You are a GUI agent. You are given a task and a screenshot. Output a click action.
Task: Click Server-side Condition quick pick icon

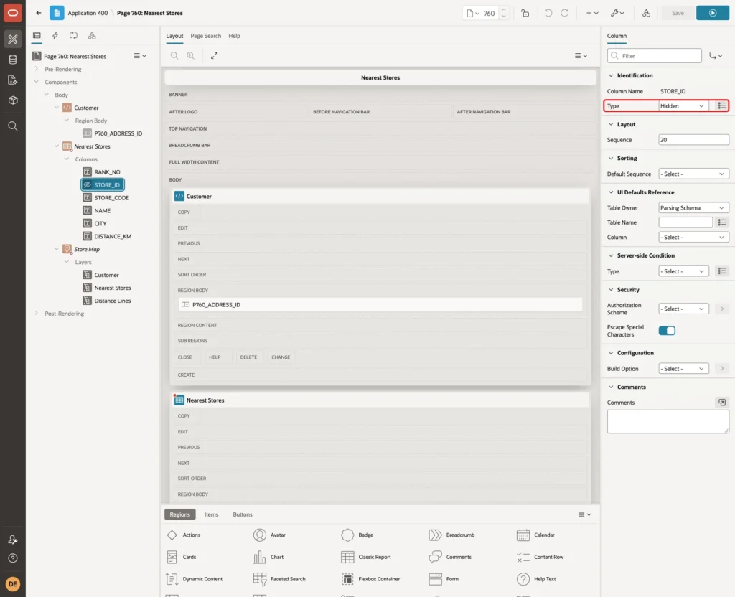pos(722,271)
